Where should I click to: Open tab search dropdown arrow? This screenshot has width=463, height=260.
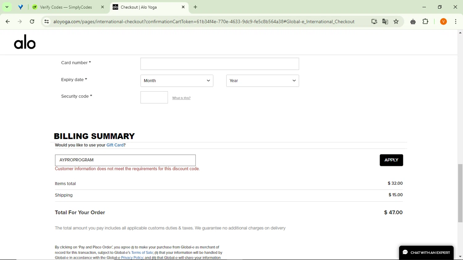point(7,7)
